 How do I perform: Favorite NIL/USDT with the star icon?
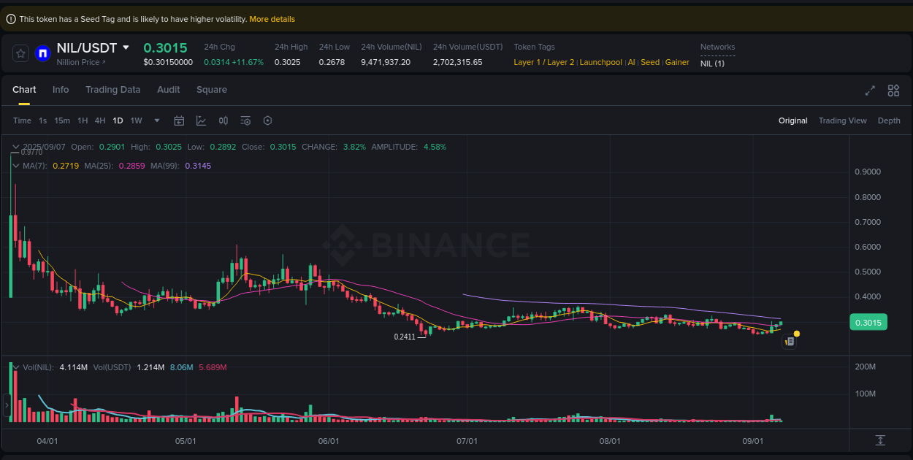tap(20, 53)
